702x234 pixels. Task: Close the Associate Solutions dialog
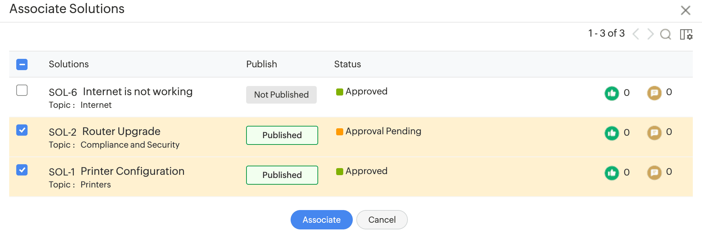coord(685,10)
